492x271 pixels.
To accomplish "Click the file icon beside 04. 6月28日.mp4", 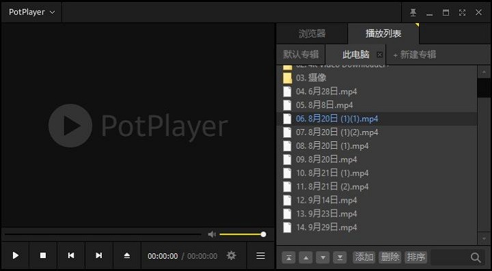I will [x=287, y=91].
